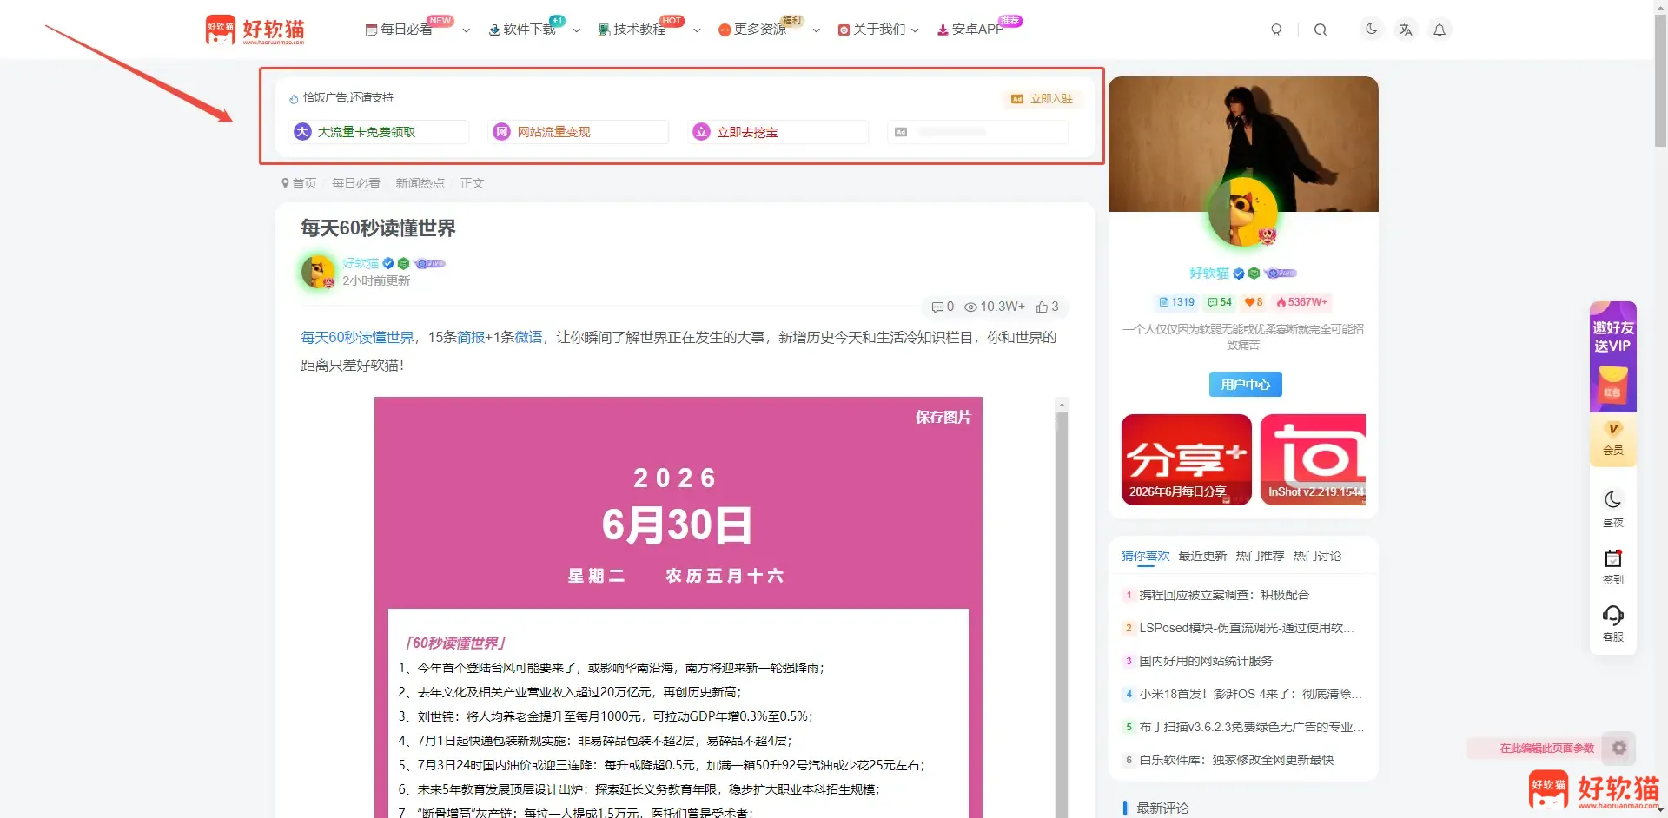Click the article author avatar
1668x818 pixels.
(x=318, y=271)
